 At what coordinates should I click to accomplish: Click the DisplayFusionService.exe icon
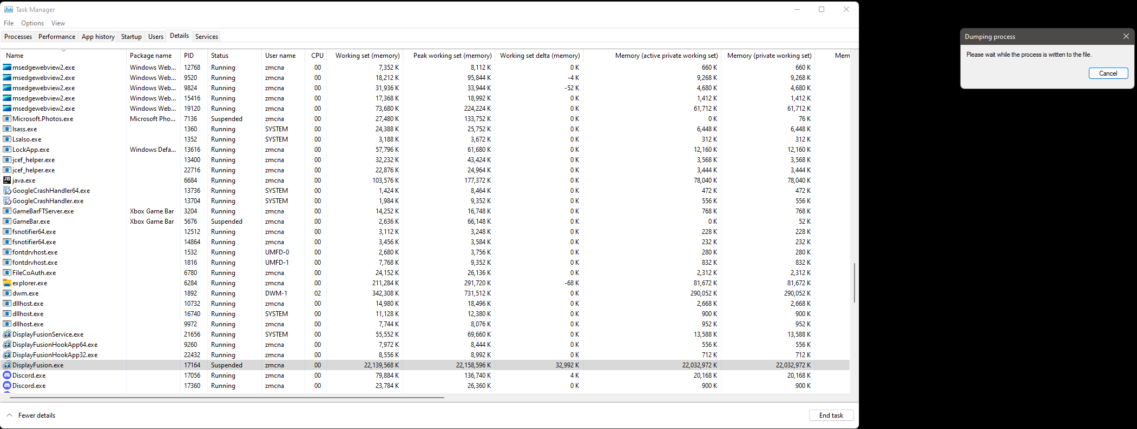(7, 334)
